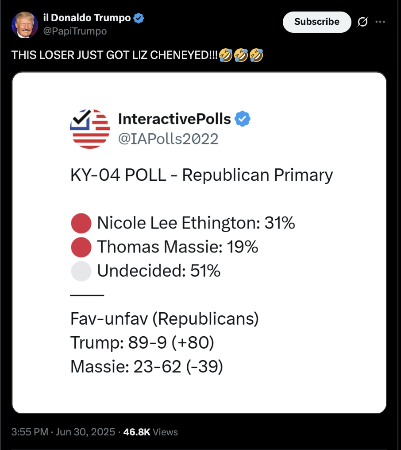Click the 46.8K Views count
This screenshot has height=450, width=401.
[150, 432]
